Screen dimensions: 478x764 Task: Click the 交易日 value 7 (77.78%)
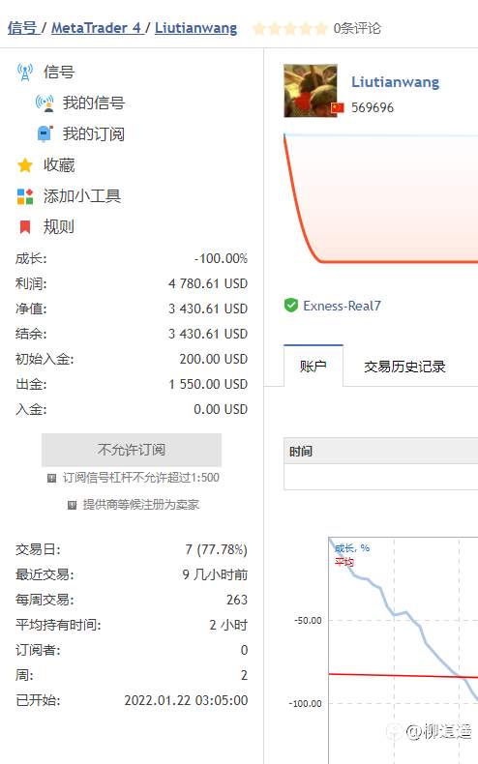click(x=216, y=549)
